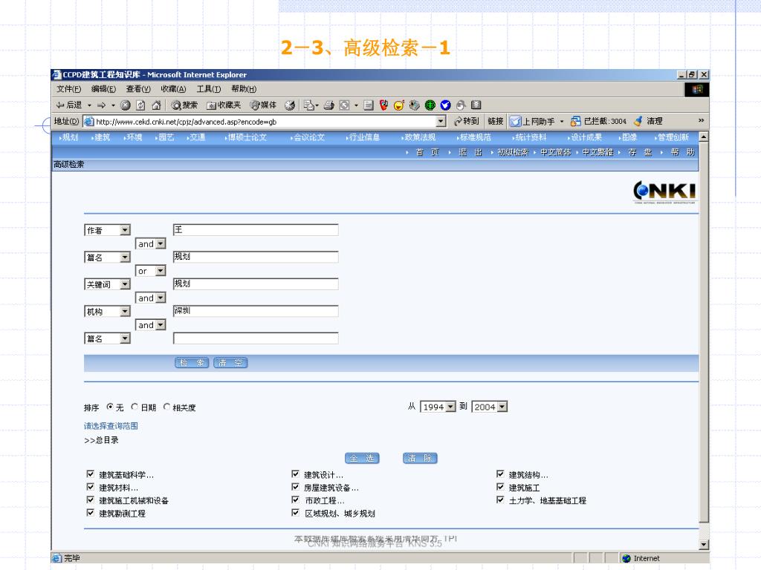Expand the address bar URL dropdown

[x=441, y=121]
